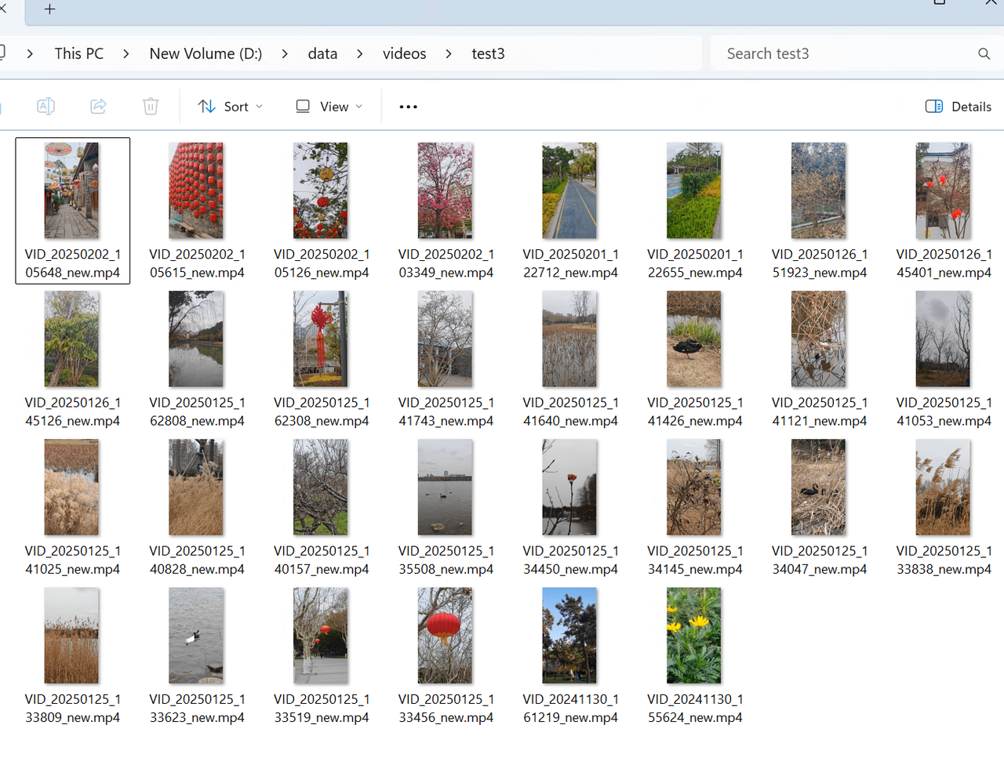Select duck video VID_20250125_133623_new.mp4
This screenshot has height=783, width=1004.
[196, 636]
